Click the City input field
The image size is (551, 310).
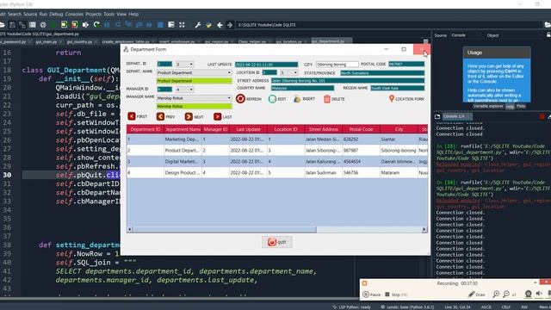point(337,65)
